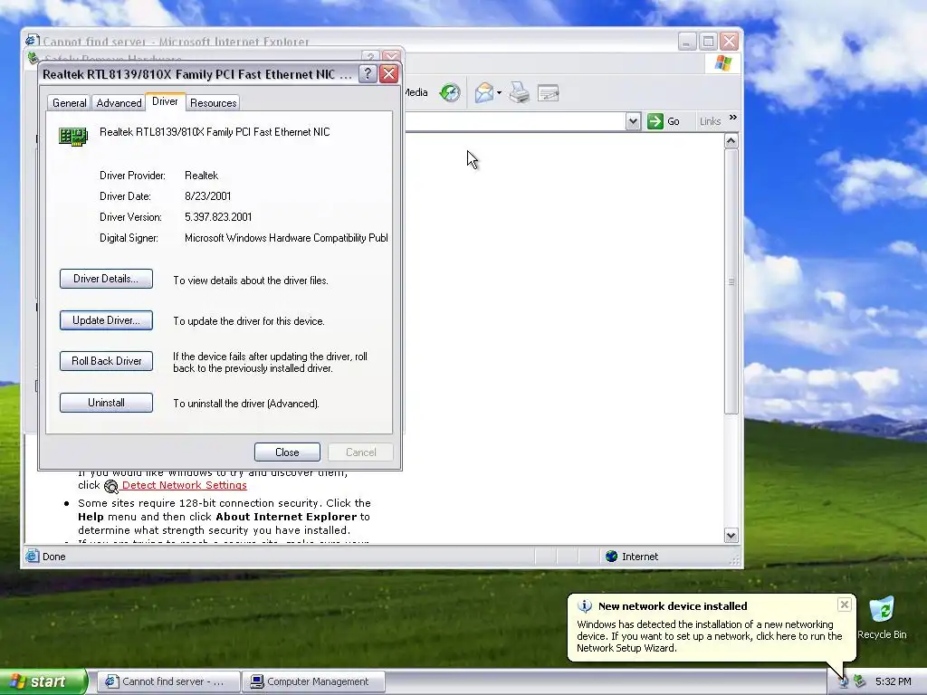Click the magnifier icon beside Detect Network Settings
The image size is (927, 695).
tap(111, 486)
